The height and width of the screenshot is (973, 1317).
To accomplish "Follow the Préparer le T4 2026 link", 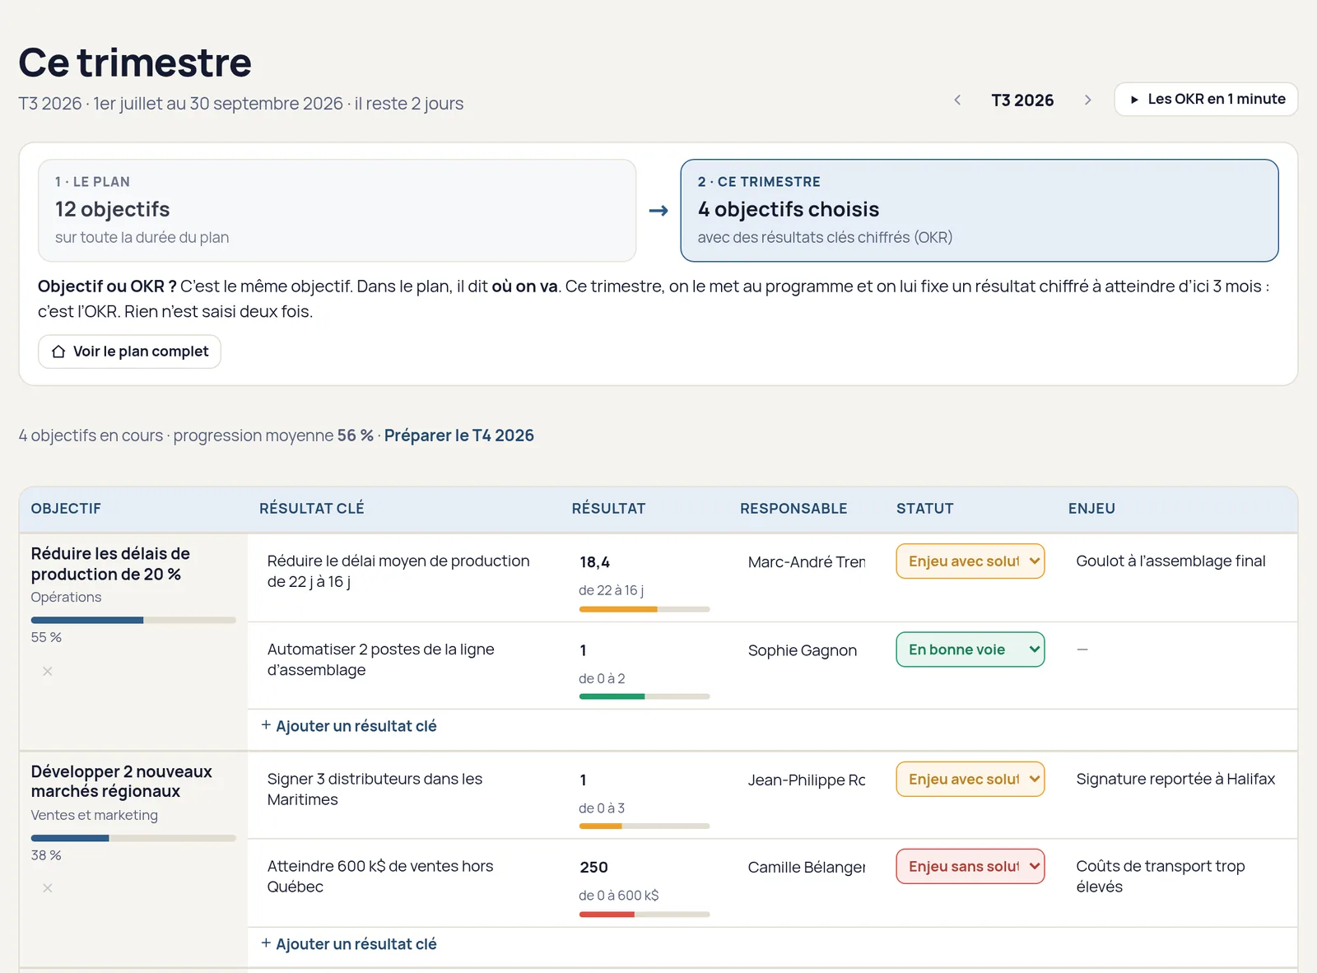I will (459, 435).
